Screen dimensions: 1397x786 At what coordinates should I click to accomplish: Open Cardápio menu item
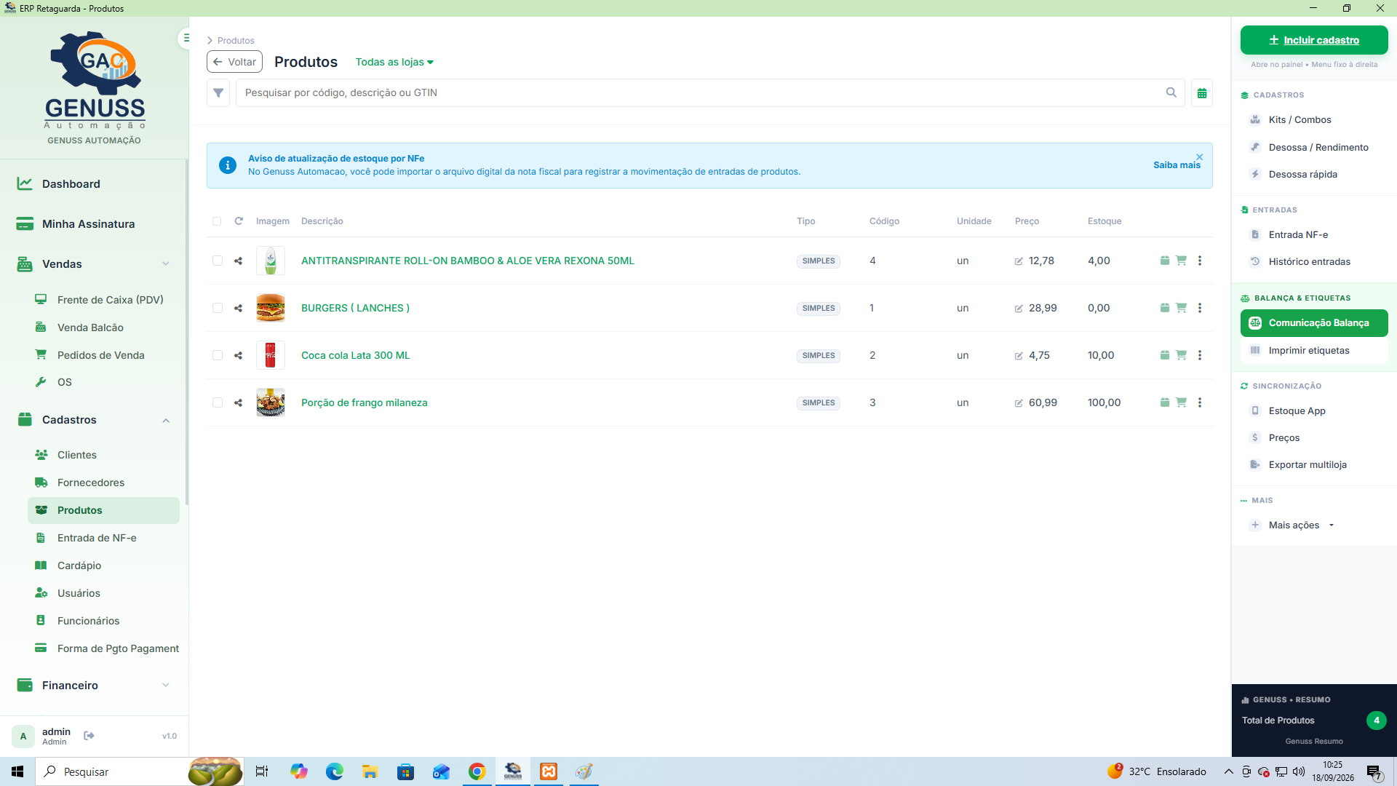pos(103,565)
